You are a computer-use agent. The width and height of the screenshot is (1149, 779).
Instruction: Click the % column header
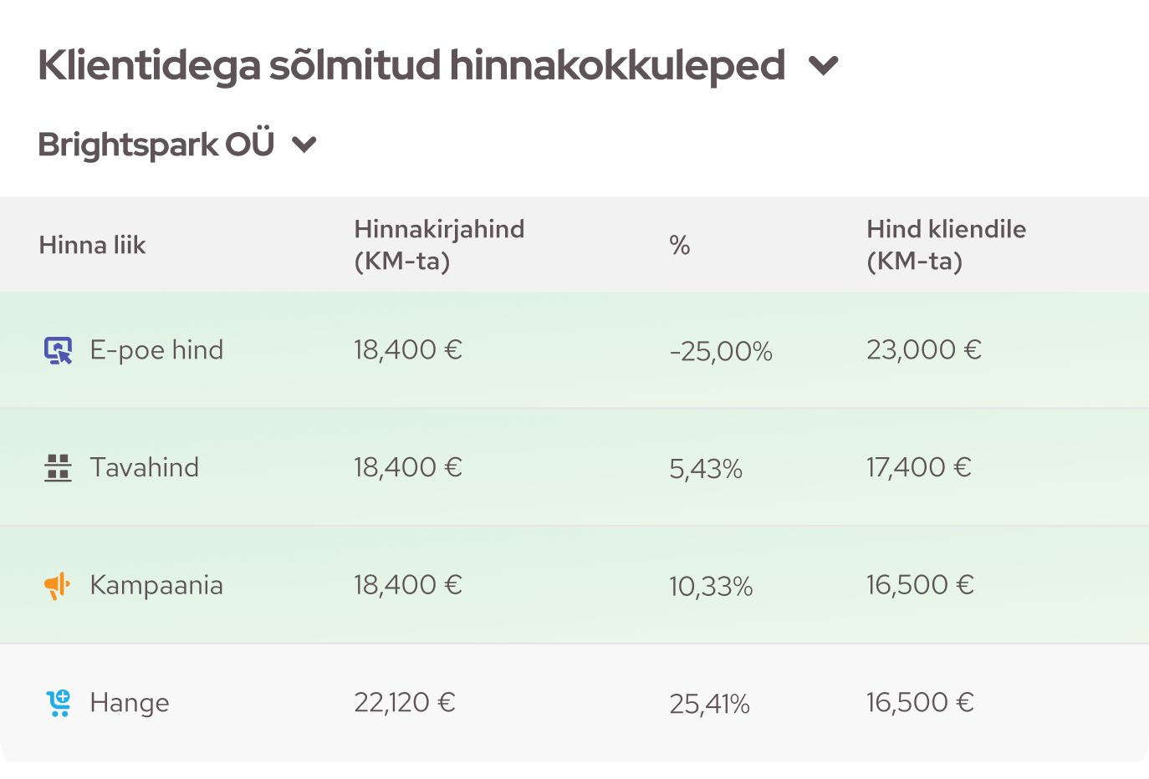680,245
